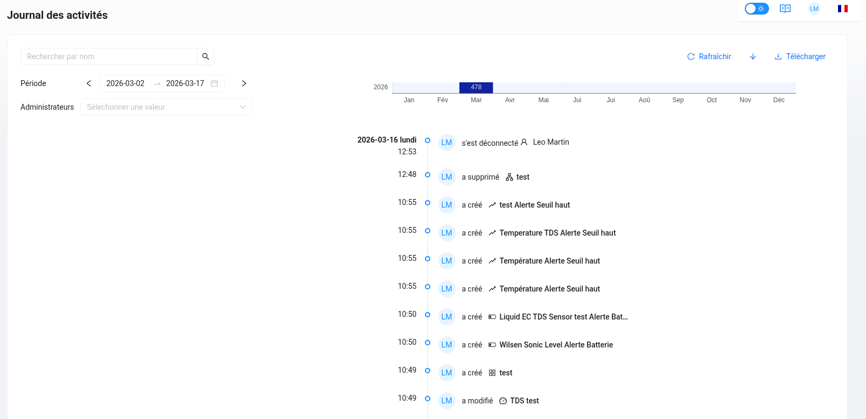
Task: Click the search magnifier icon button
Action: pyautogui.click(x=206, y=56)
